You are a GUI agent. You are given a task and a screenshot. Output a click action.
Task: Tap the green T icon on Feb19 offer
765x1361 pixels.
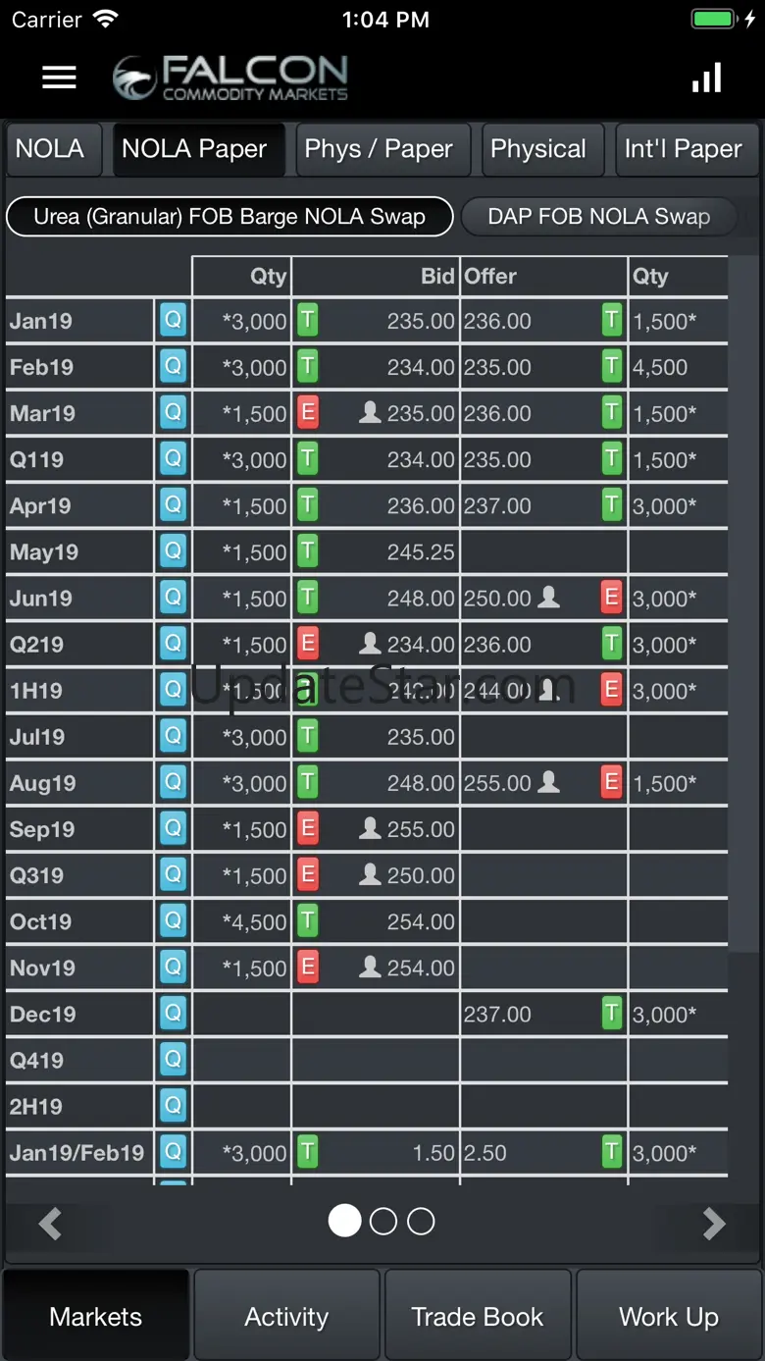(612, 367)
